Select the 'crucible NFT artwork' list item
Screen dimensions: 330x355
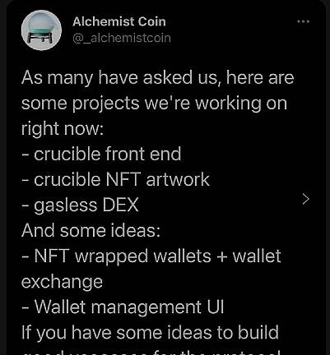pos(115,180)
